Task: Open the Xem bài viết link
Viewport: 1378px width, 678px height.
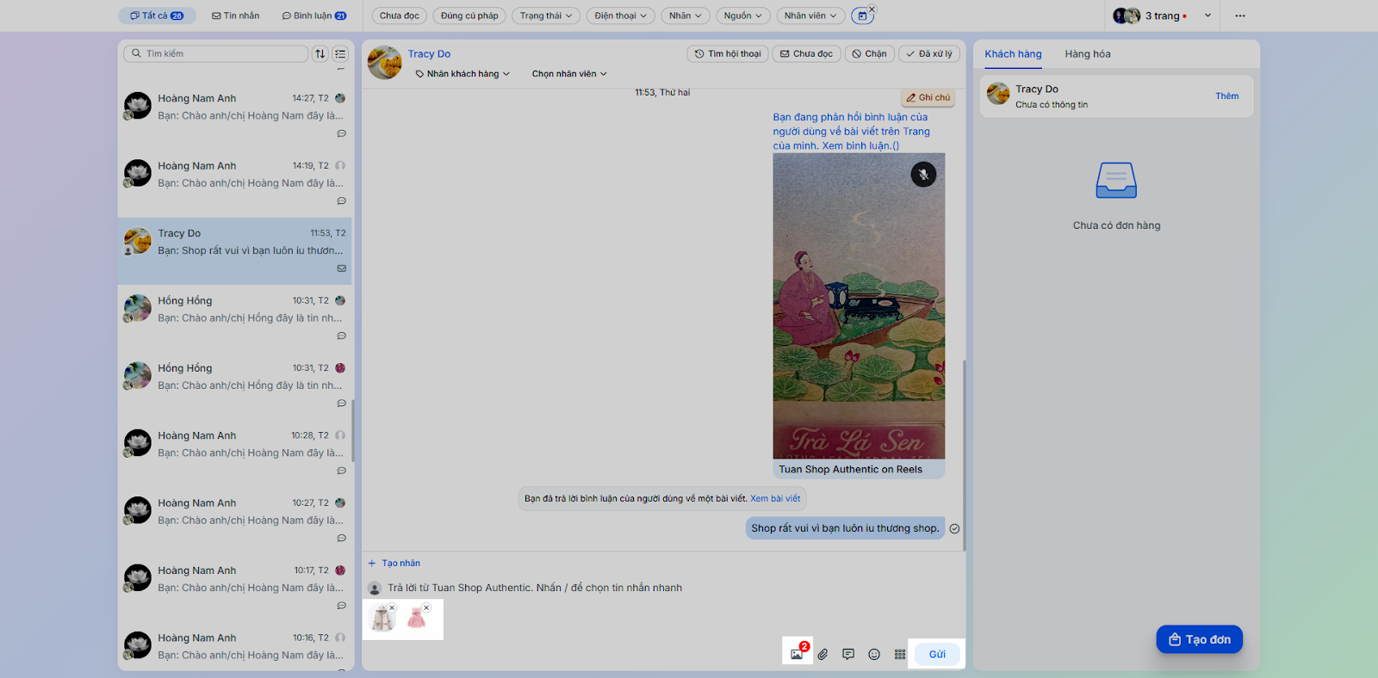Action: pos(775,498)
